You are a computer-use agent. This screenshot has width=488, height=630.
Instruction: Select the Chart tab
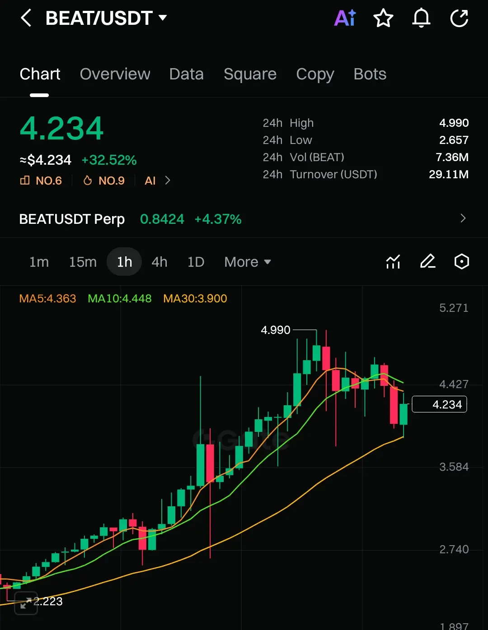pos(40,74)
